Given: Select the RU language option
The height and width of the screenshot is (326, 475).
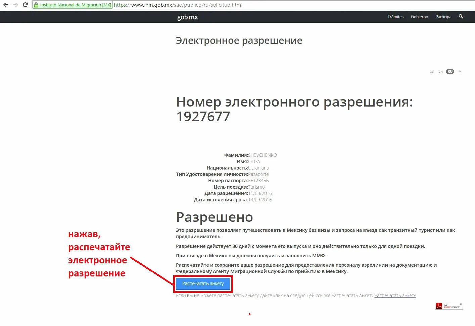Looking at the screenshot, I should 450,71.
